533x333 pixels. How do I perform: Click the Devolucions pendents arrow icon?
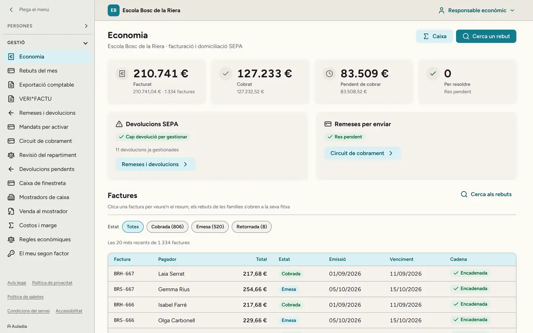(x=11, y=169)
